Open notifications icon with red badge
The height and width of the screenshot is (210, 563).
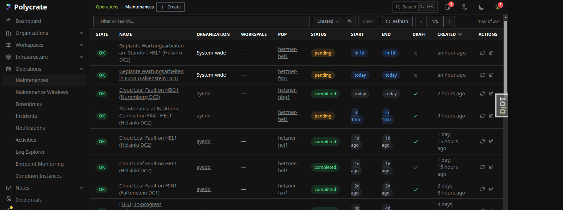[x=448, y=7]
